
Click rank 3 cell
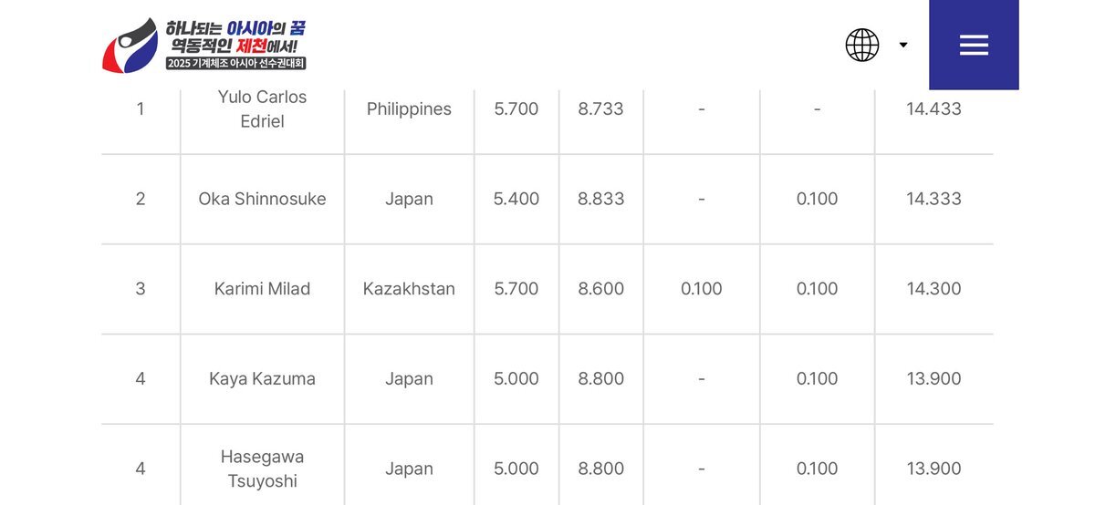(141, 289)
